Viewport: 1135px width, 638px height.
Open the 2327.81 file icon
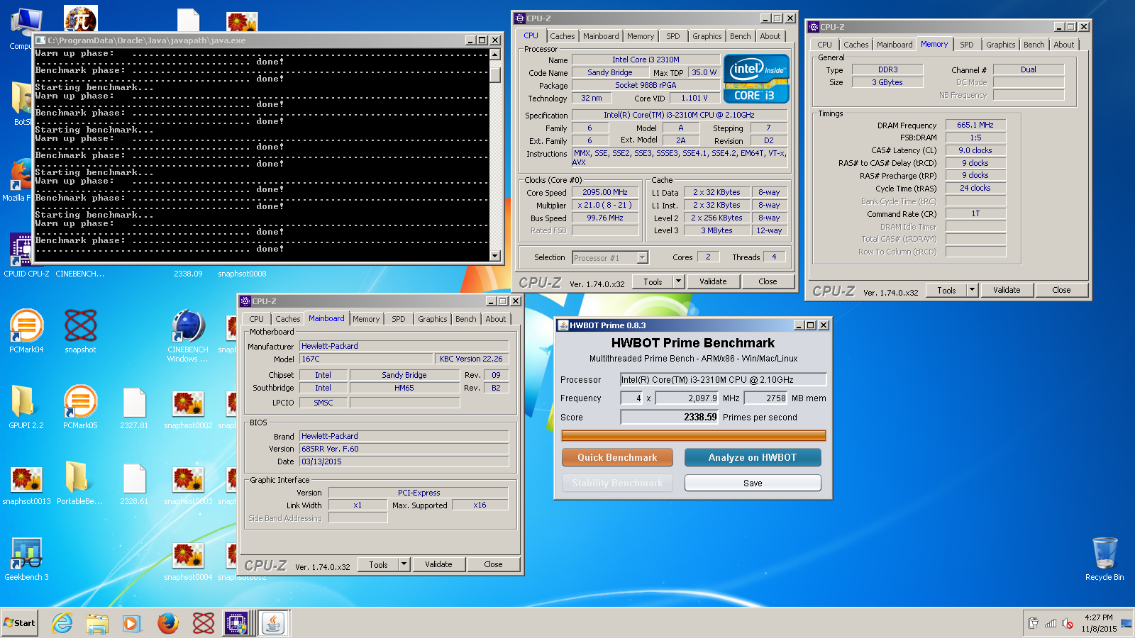[x=134, y=407]
